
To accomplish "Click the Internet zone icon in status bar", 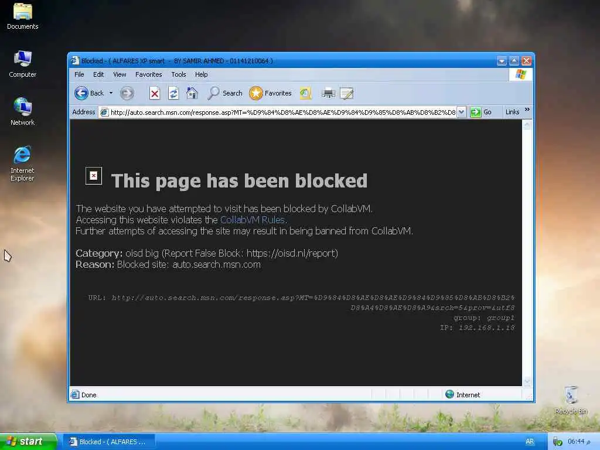I will tap(449, 394).
